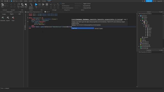Screen dimensions: 164x92
Task: Click Collapse All Folds action
Action: 87,8
